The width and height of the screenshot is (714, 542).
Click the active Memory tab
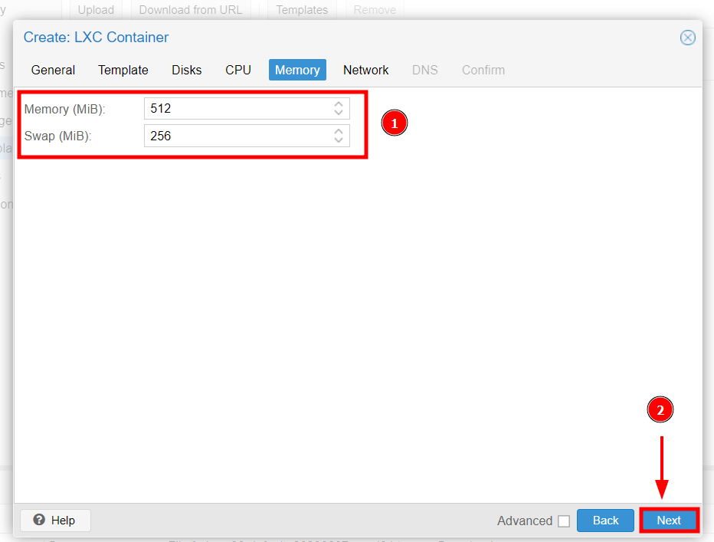pos(297,70)
